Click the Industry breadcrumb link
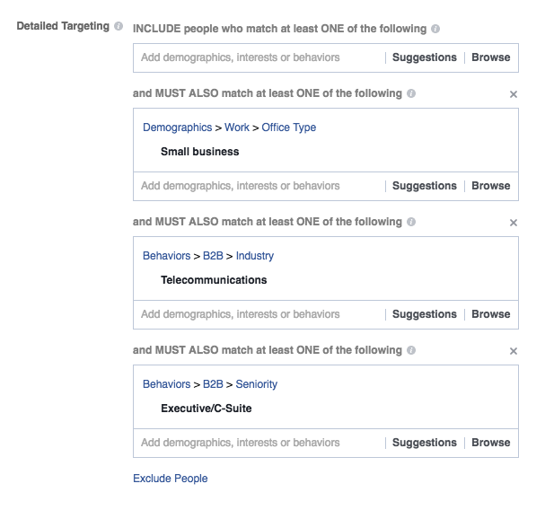Image resolution: width=545 pixels, height=510 pixels. coord(255,256)
